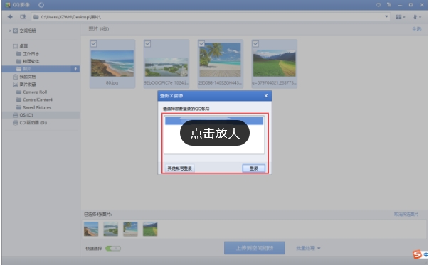Click the address bar path field
The height and width of the screenshot is (265, 429).
pyautogui.click(x=211, y=17)
